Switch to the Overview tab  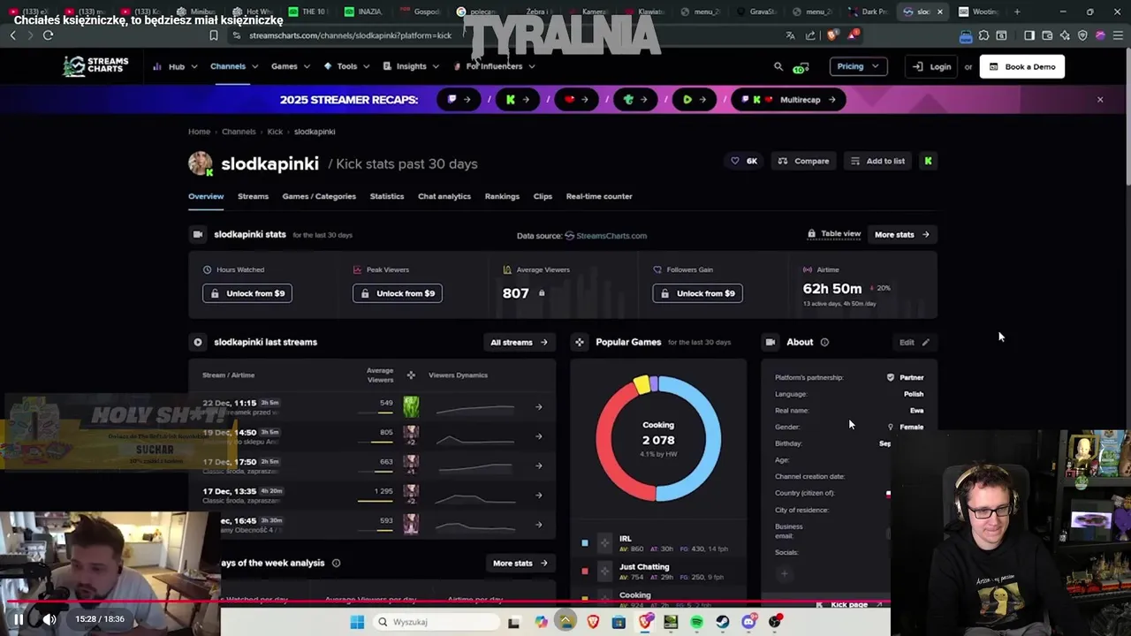206,196
